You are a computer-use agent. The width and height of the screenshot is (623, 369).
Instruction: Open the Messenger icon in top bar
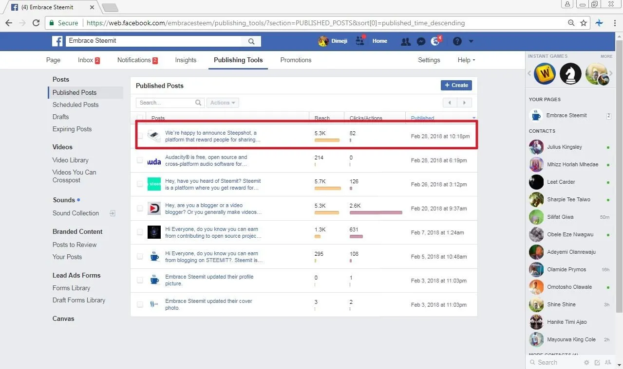(421, 42)
